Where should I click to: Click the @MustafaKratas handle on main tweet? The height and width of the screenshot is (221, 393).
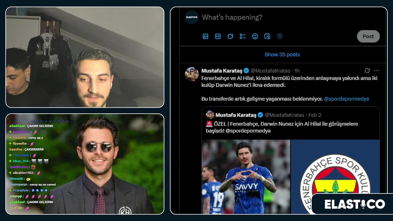click(270, 71)
